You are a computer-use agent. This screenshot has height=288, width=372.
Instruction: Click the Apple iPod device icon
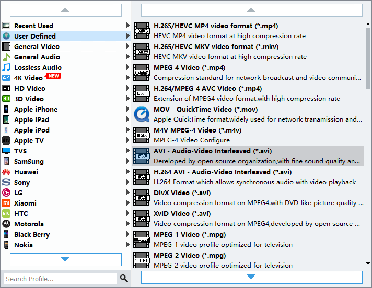click(x=6, y=130)
